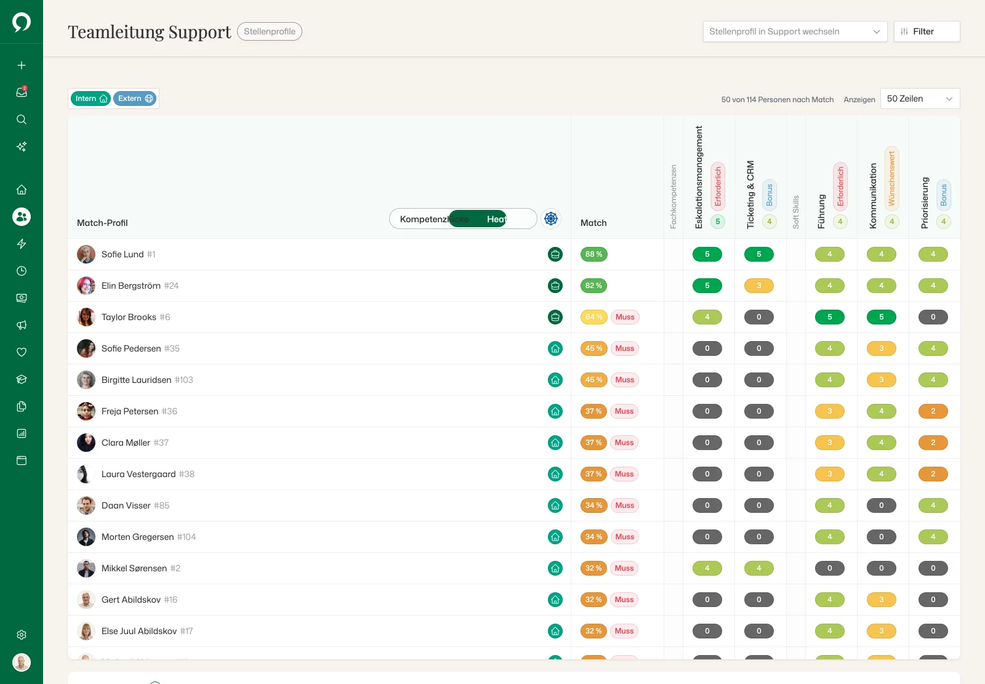985x684 pixels.
Task: Open search from the sidebar
Action: (x=22, y=119)
